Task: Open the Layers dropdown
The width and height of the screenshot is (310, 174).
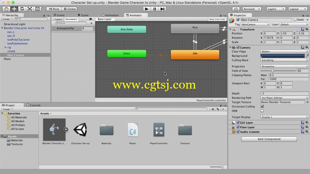Action: pyautogui.click(x=276, y=9)
